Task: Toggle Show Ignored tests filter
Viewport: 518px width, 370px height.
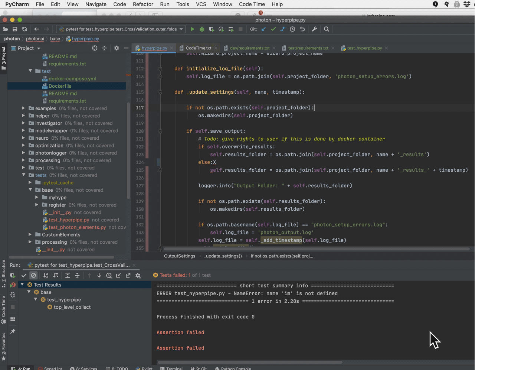Action: pos(33,275)
